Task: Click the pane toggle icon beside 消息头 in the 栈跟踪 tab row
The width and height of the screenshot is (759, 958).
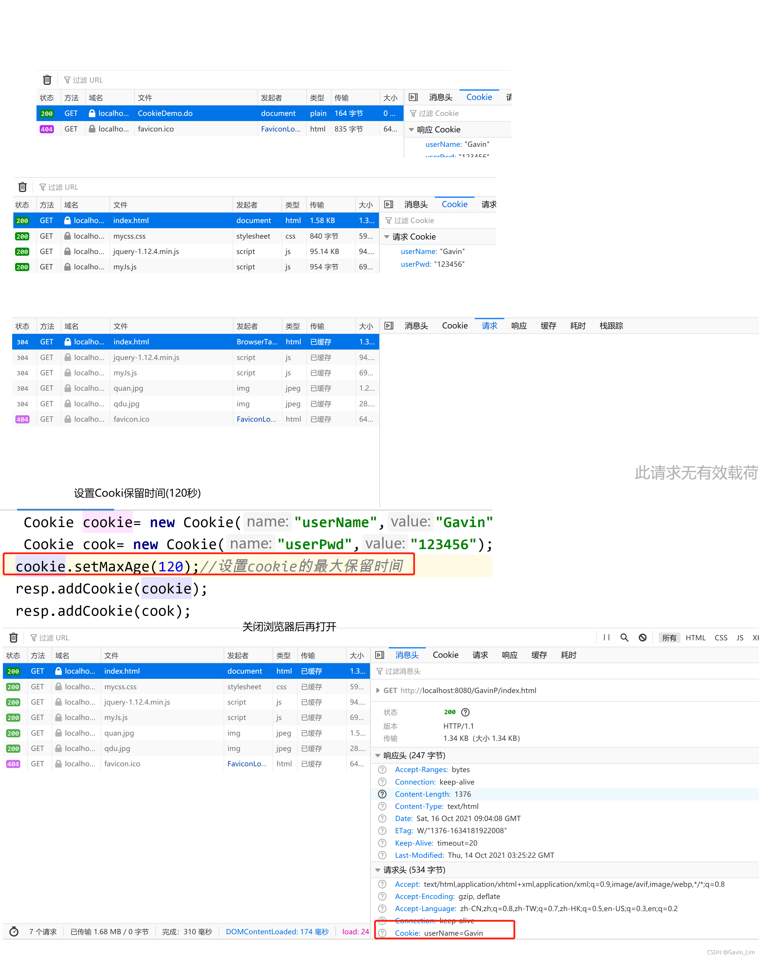Action: (x=389, y=326)
